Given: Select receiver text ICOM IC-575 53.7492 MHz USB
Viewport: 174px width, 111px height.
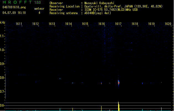Looking at the screenshot, I should pyautogui.click(x=111, y=10).
